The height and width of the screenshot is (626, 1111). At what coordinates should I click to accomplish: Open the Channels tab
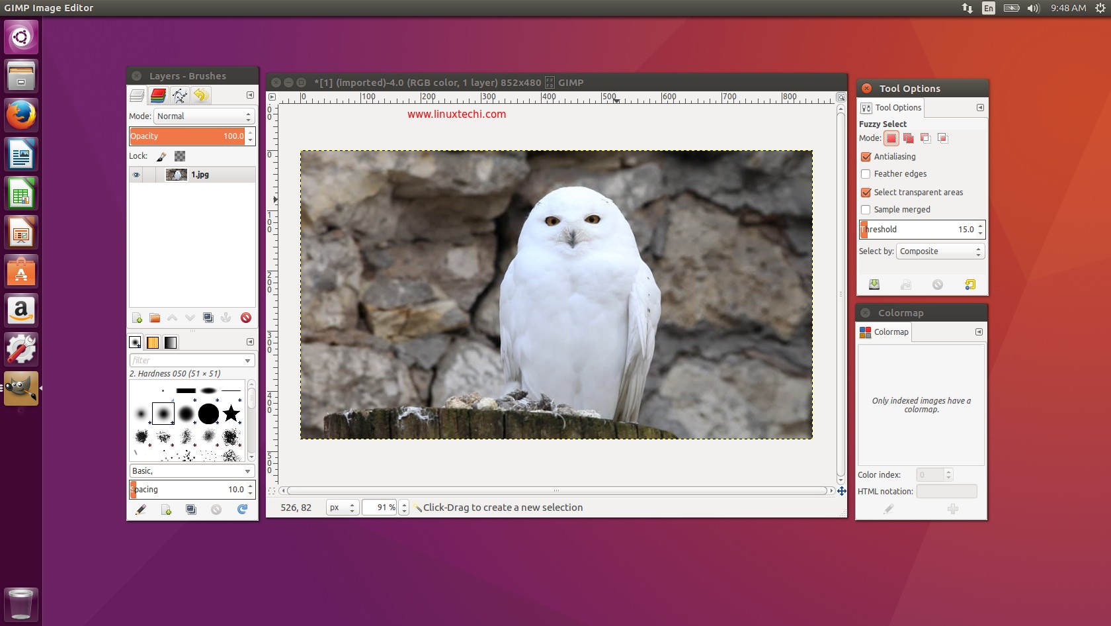point(158,95)
